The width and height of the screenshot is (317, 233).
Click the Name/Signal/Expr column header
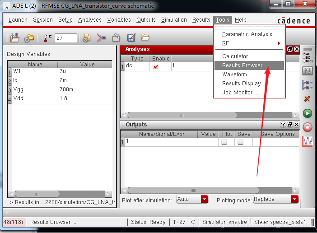click(x=162, y=134)
